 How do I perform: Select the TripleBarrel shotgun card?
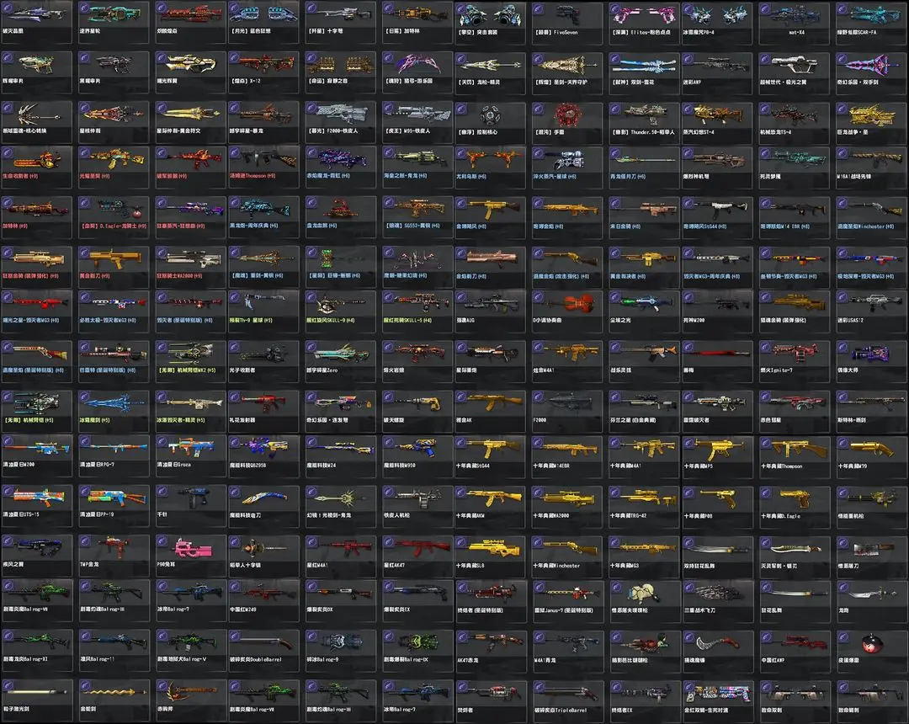[x=567, y=700]
